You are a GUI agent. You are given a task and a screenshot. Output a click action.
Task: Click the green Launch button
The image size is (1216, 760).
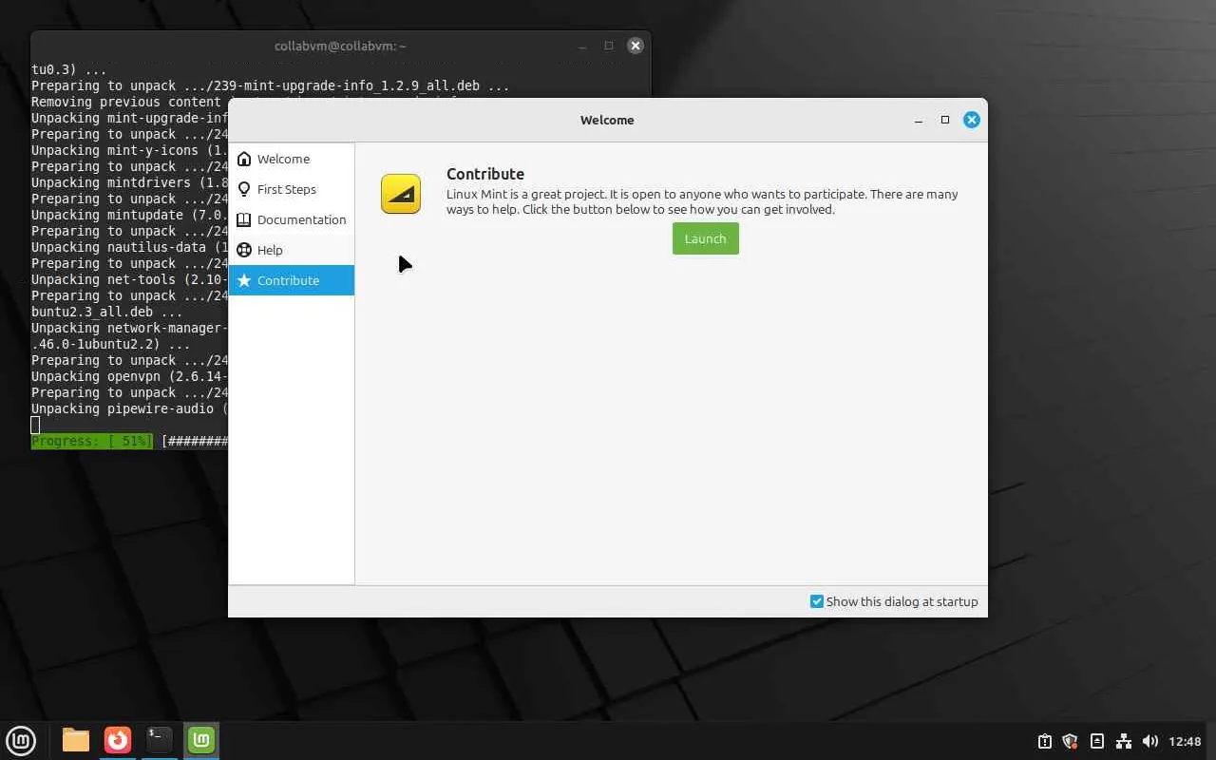705,238
